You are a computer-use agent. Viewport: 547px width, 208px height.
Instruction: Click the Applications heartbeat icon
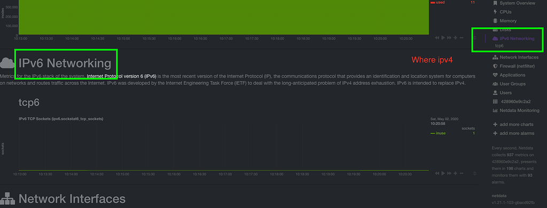coord(495,75)
